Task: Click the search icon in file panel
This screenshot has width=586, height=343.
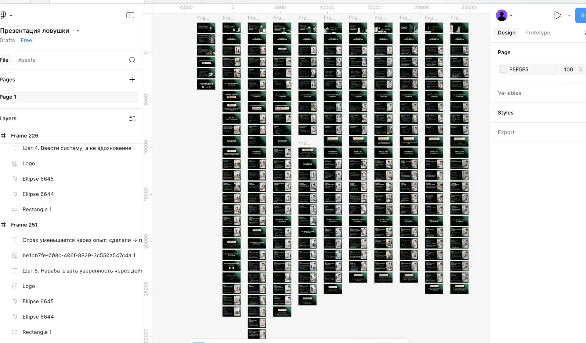Action: click(132, 60)
